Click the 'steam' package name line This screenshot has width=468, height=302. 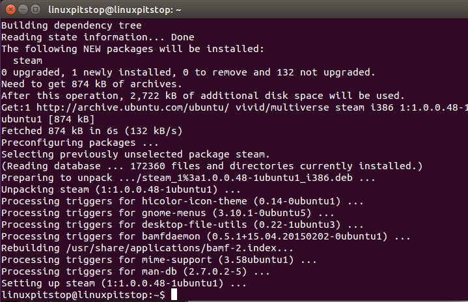pos(27,61)
